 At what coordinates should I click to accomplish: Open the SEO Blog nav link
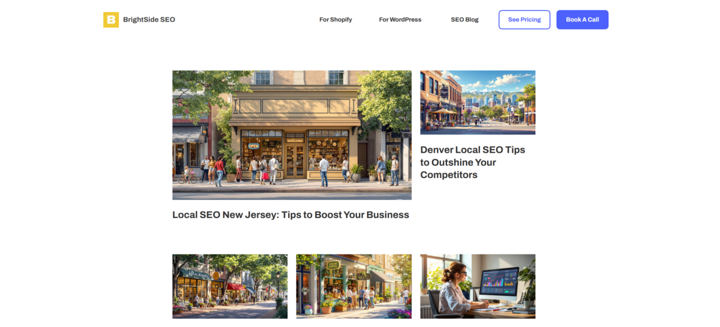464,20
